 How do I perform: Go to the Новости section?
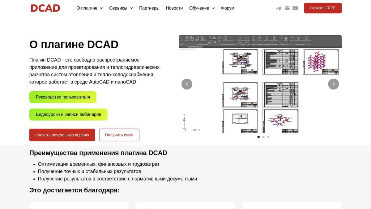(x=174, y=8)
